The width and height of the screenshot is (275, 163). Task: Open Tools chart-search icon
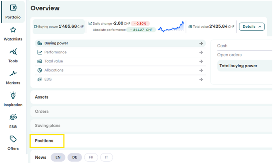point(13,52)
